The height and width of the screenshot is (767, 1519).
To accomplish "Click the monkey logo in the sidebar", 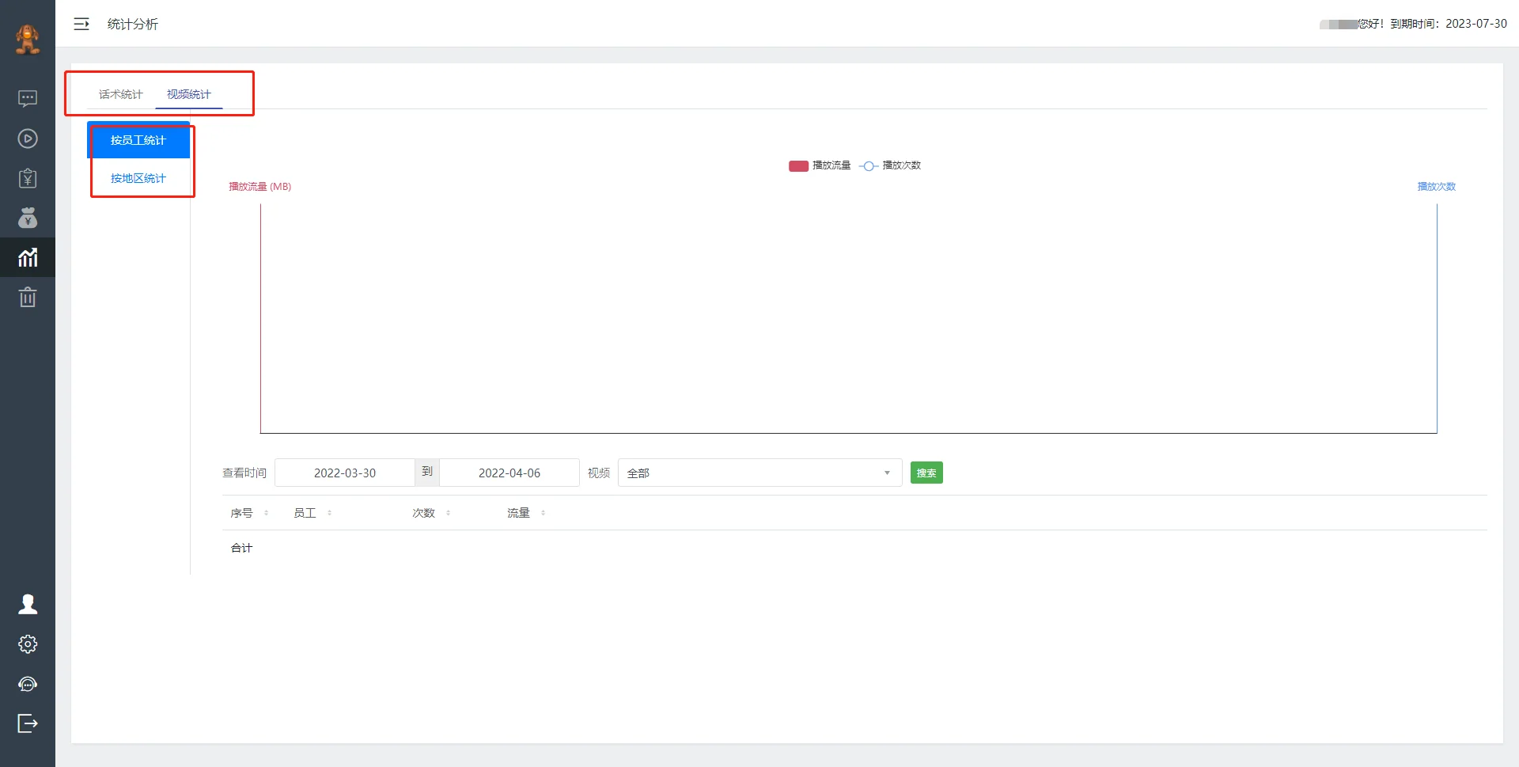I will [x=28, y=40].
